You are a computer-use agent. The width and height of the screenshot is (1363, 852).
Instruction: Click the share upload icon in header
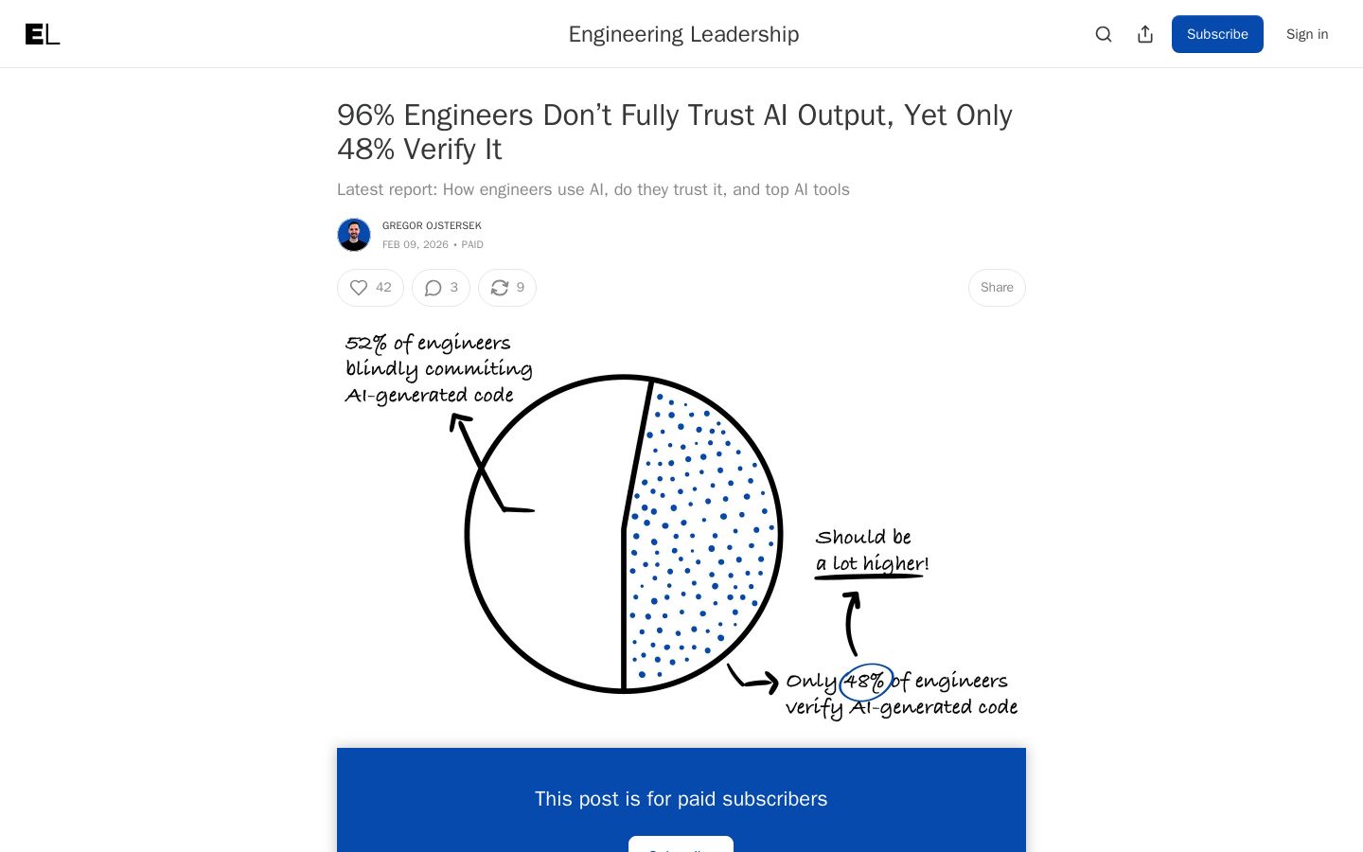(x=1145, y=34)
